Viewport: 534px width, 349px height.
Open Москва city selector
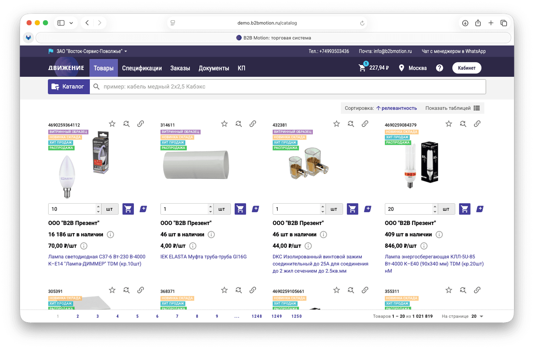click(413, 68)
